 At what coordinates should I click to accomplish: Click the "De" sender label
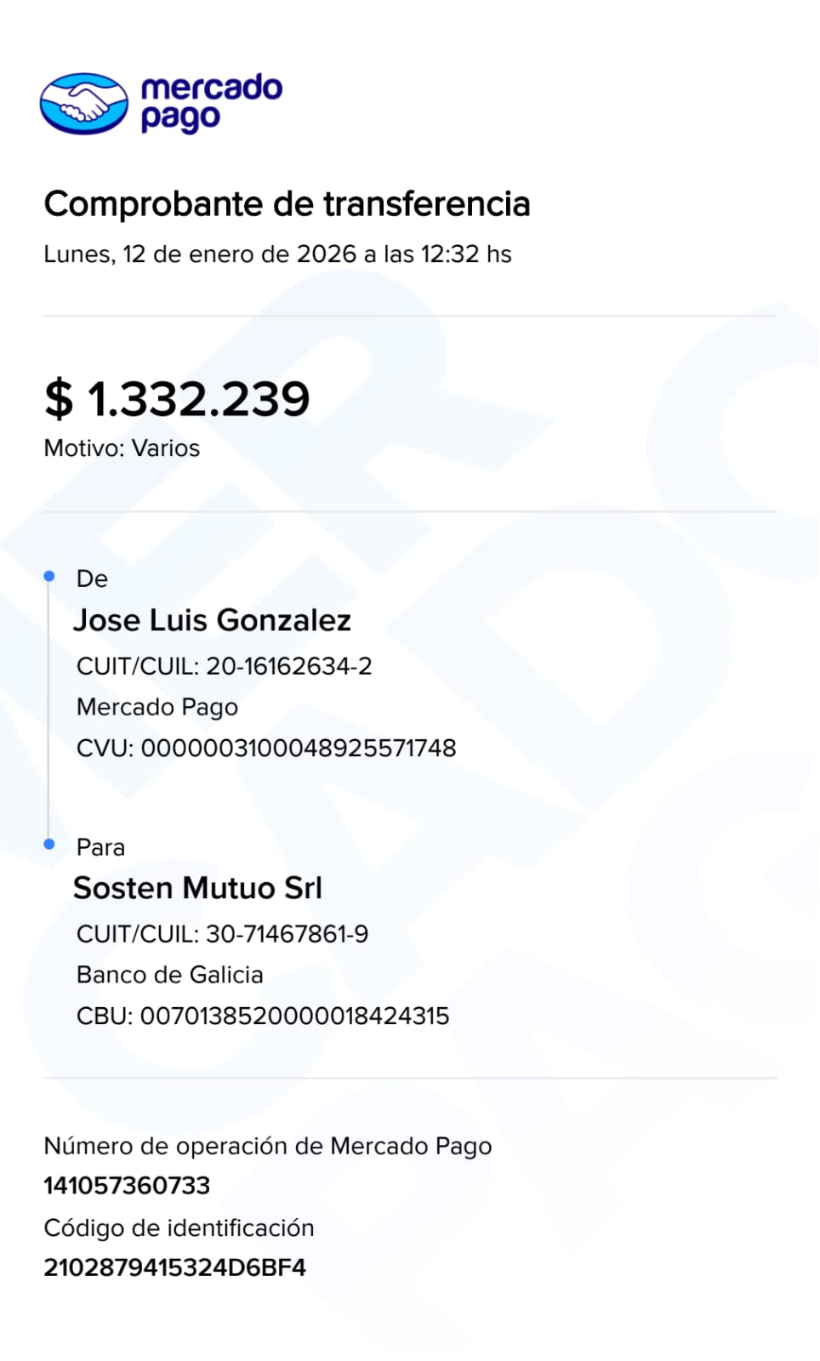(x=92, y=579)
